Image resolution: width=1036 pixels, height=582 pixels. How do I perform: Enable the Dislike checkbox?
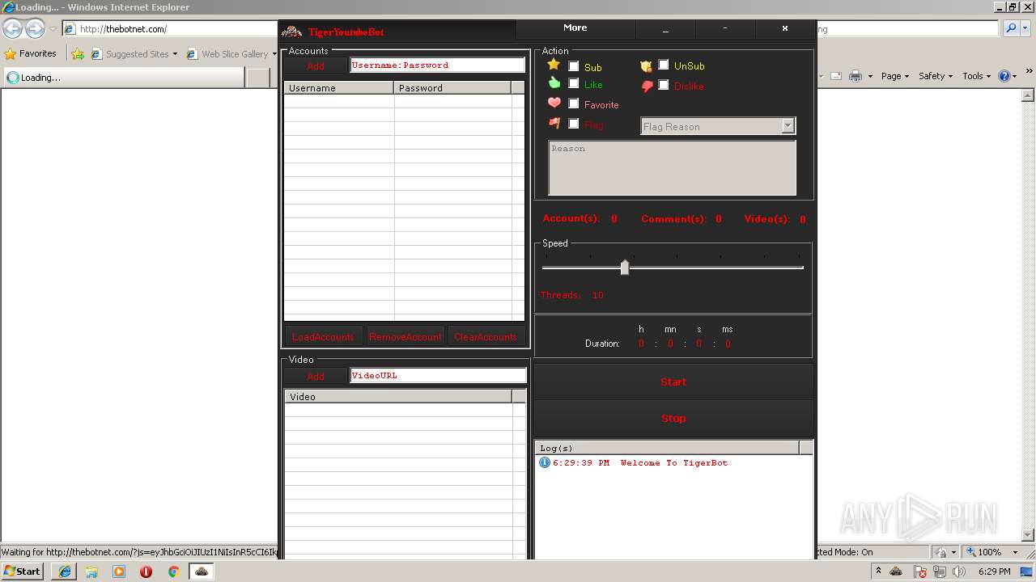coord(664,85)
